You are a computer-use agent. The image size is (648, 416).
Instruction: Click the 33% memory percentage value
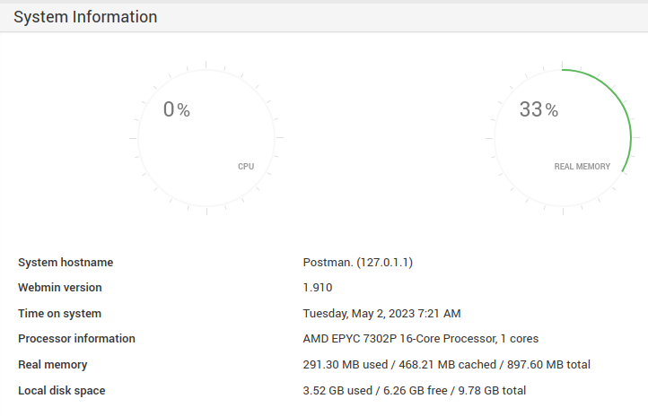click(x=539, y=110)
